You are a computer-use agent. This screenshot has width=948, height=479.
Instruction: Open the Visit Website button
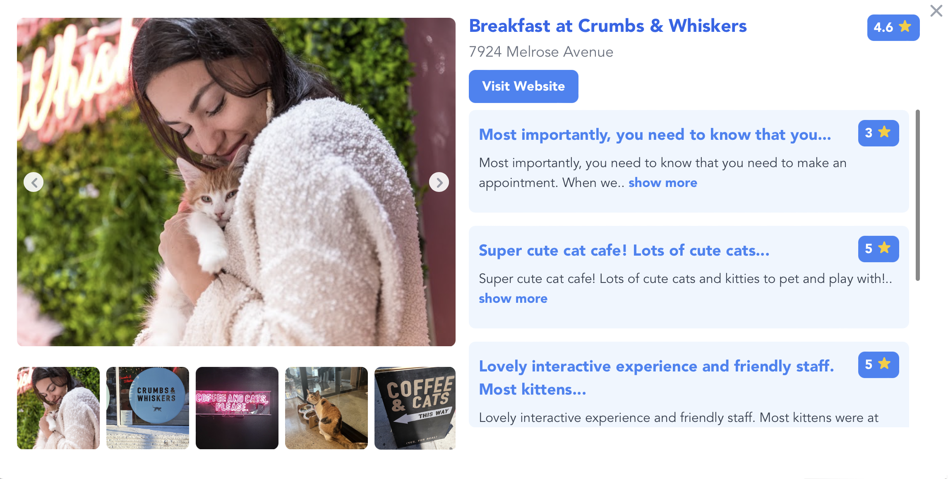(x=523, y=86)
